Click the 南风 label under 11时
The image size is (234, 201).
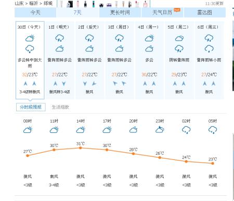tap(54, 177)
